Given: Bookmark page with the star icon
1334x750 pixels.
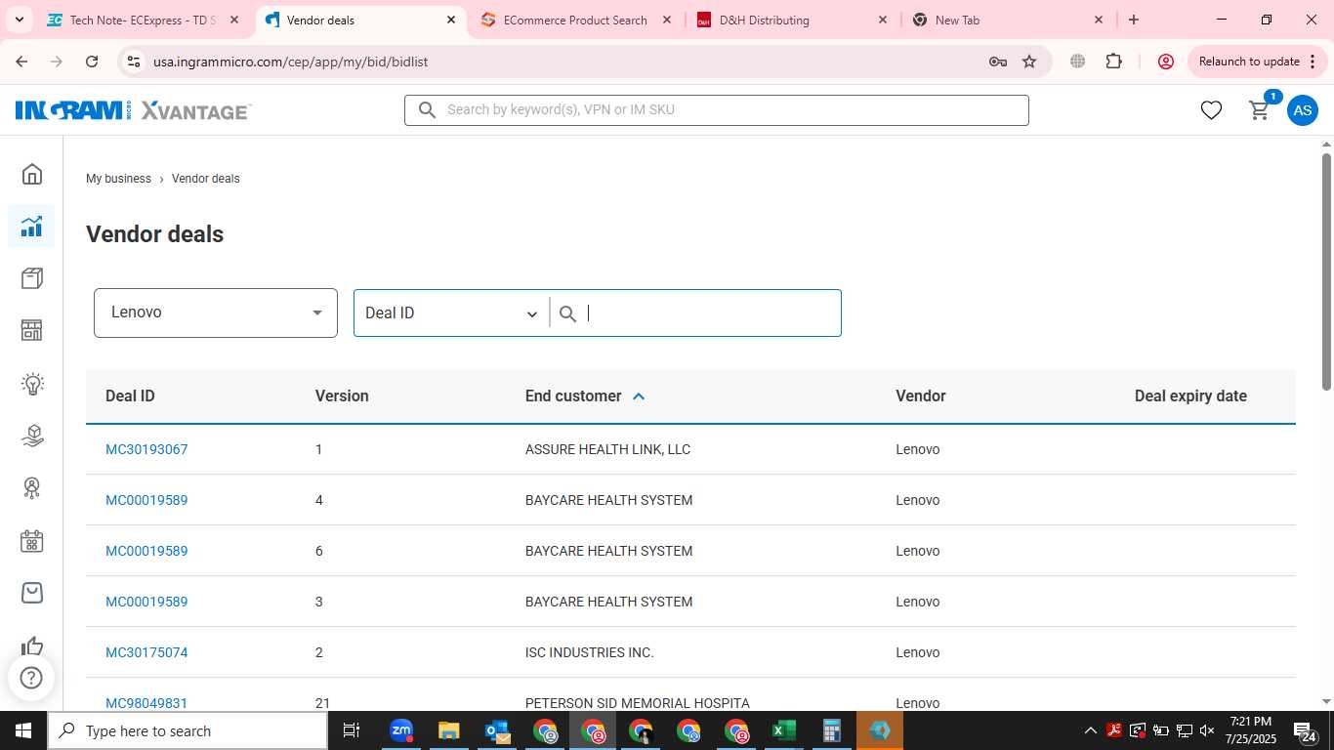Looking at the screenshot, I should [1029, 62].
